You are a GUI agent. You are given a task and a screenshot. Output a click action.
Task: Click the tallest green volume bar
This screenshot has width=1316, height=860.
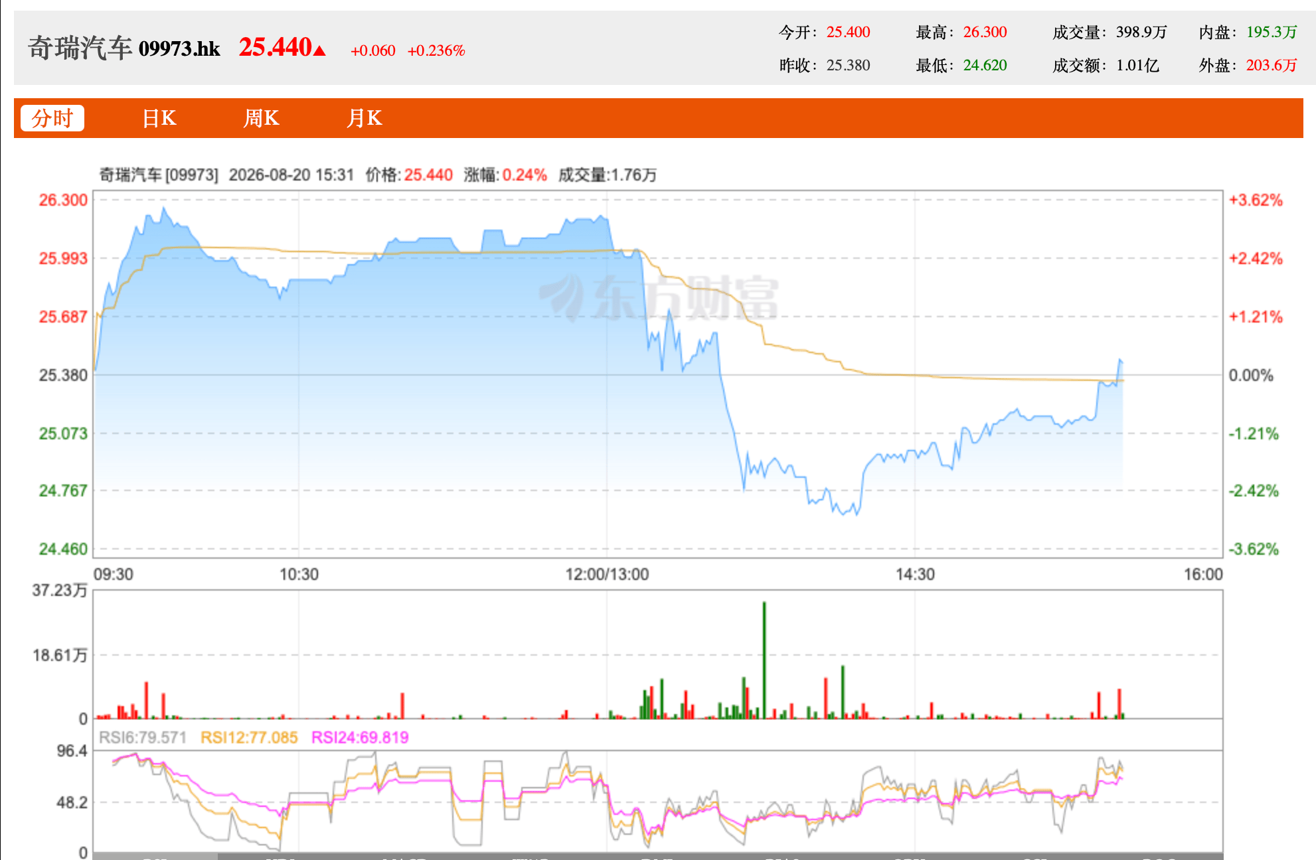pos(764,660)
